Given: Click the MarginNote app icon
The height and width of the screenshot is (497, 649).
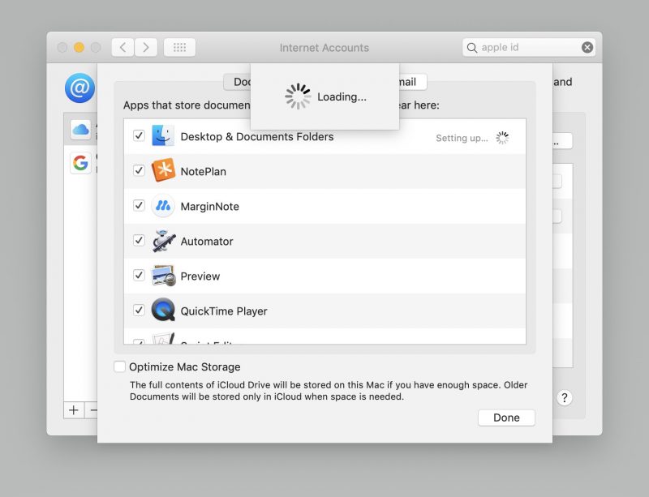Looking at the screenshot, I should (x=163, y=206).
